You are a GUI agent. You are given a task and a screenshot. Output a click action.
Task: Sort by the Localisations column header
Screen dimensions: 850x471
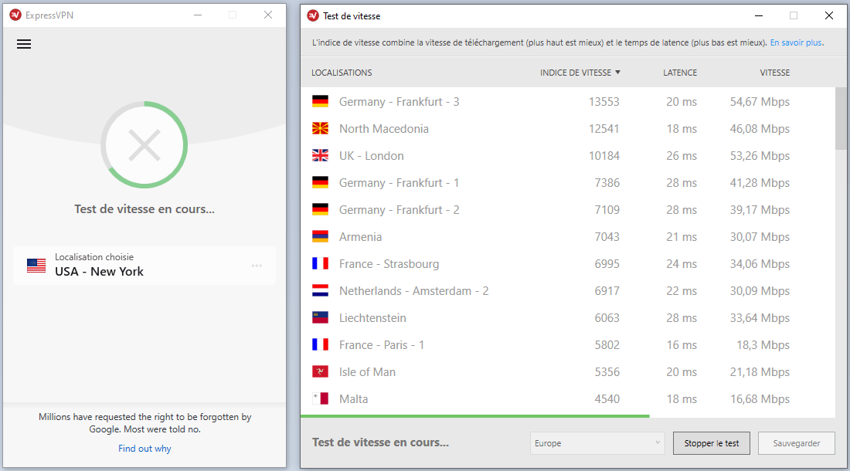click(342, 73)
